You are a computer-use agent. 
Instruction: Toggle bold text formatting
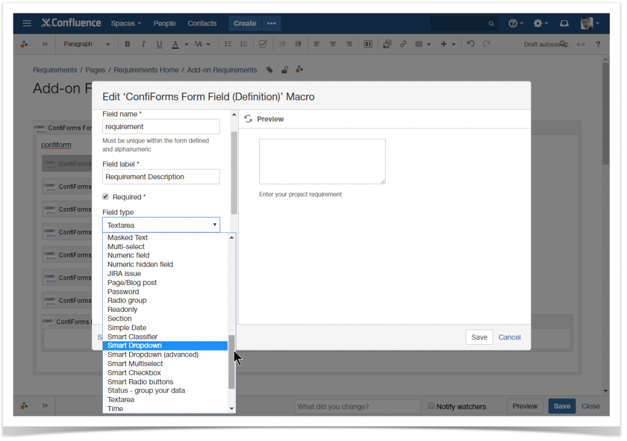[127, 43]
